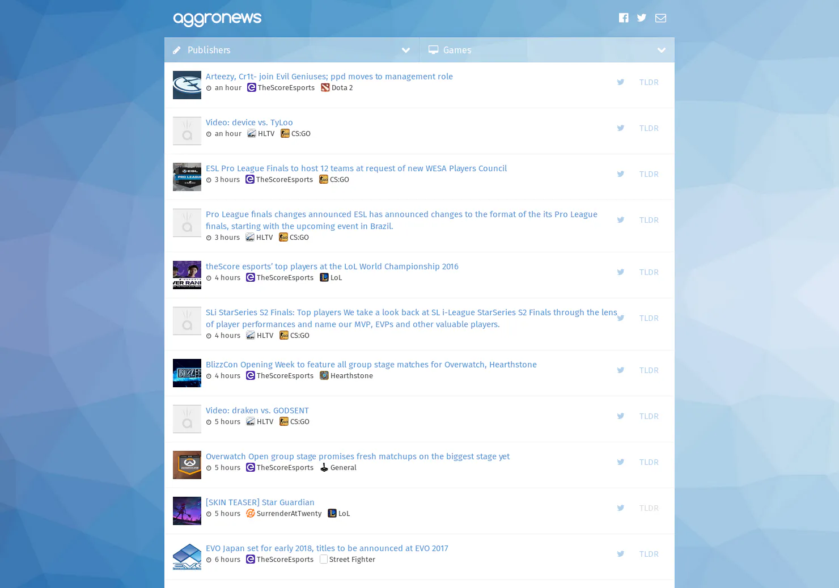The height and width of the screenshot is (588, 839).
Task: Click EVO logo article thumbnail
Action: (187, 557)
